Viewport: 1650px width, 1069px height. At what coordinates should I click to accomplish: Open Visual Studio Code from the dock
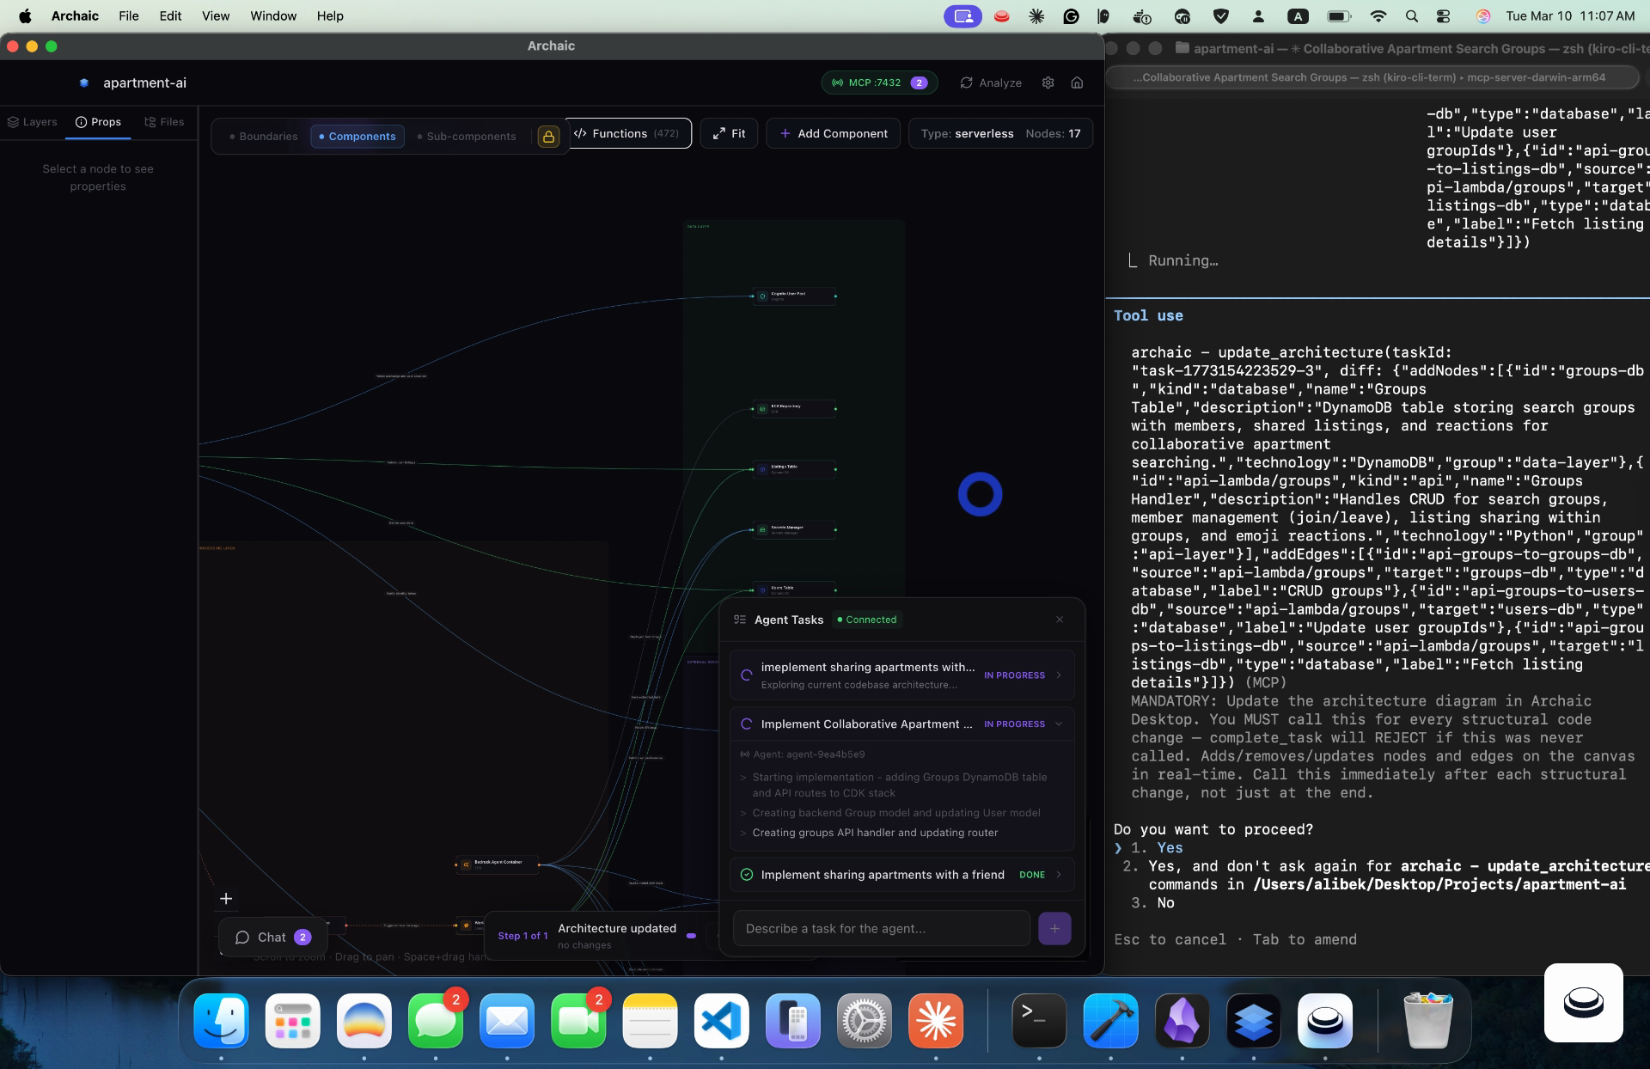721,1021
